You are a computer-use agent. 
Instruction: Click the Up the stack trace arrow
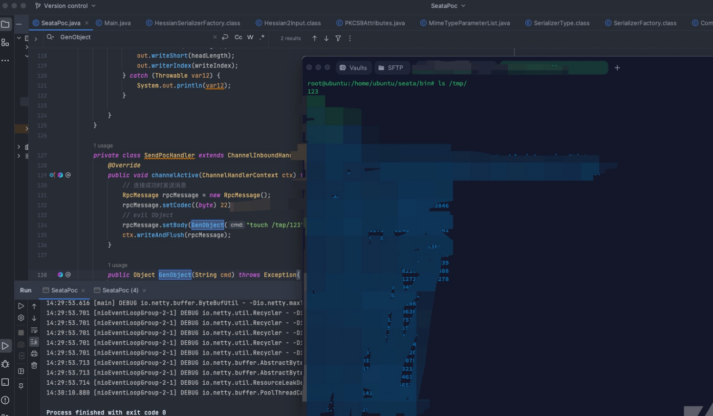click(34, 306)
